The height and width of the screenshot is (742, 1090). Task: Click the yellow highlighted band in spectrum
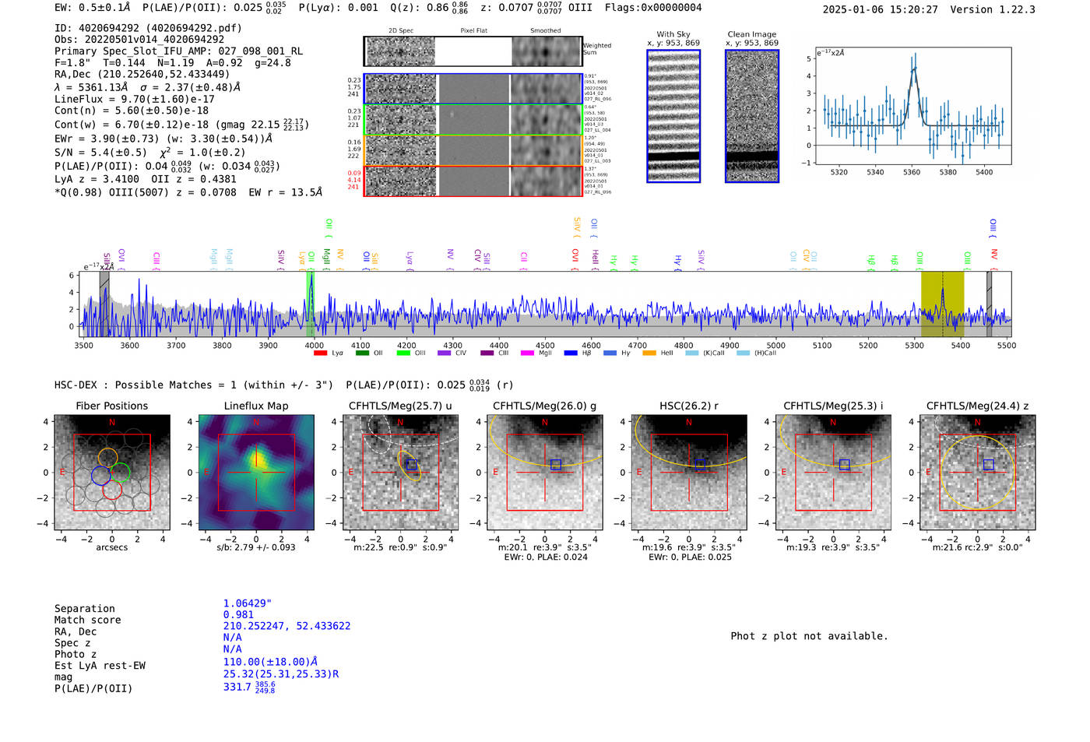coord(942,304)
